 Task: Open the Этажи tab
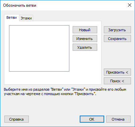pyautogui.click(x=26, y=18)
